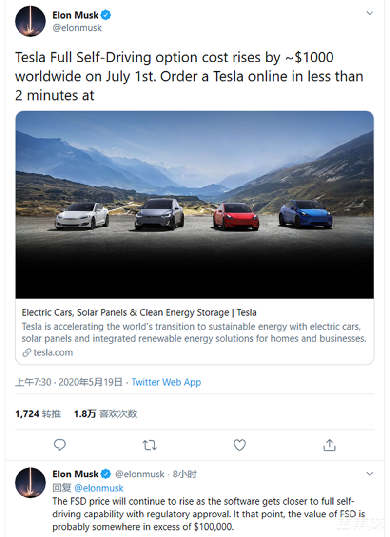390x537 pixels.
Task: Select Elon Musk's profile picture on the main tweet
Action: [30, 21]
